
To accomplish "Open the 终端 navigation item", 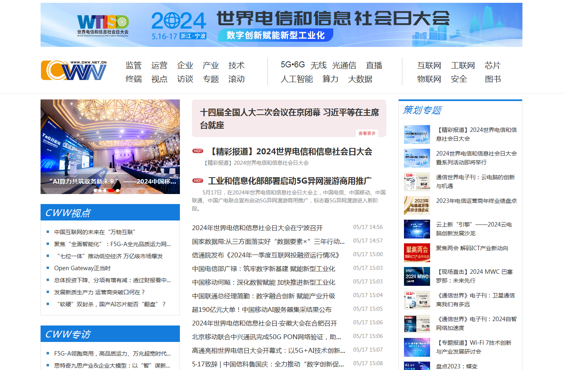I will click(134, 79).
